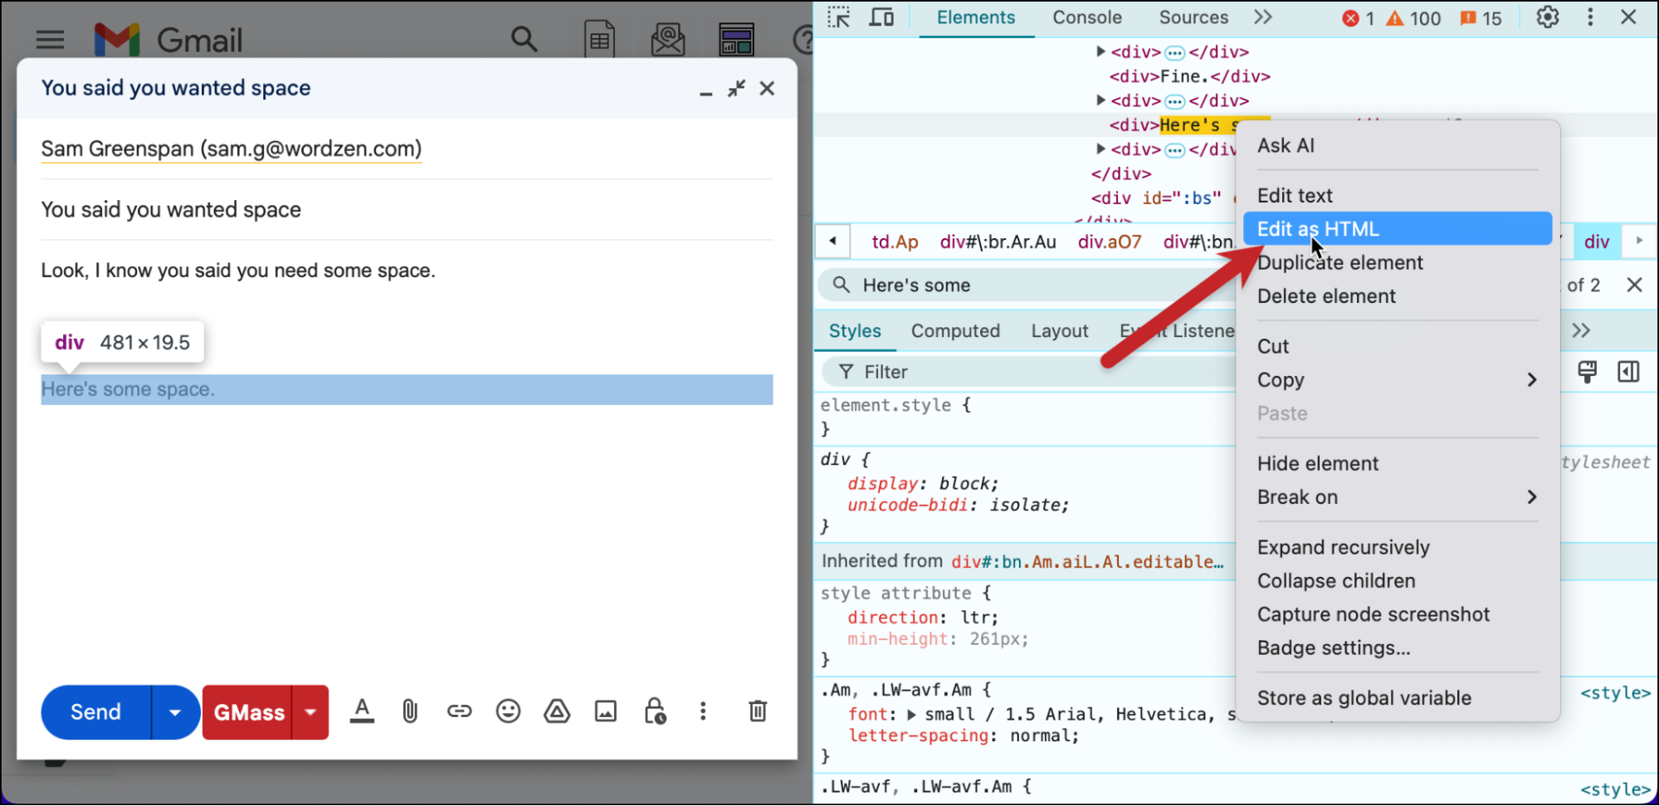The width and height of the screenshot is (1659, 806).
Task: Expand the first collapsed div node
Action: tap(1100, 51)
